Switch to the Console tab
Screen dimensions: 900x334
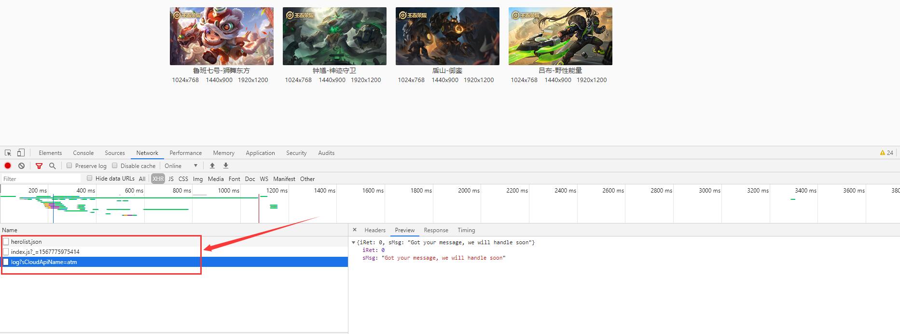click(x=83, y=153)
